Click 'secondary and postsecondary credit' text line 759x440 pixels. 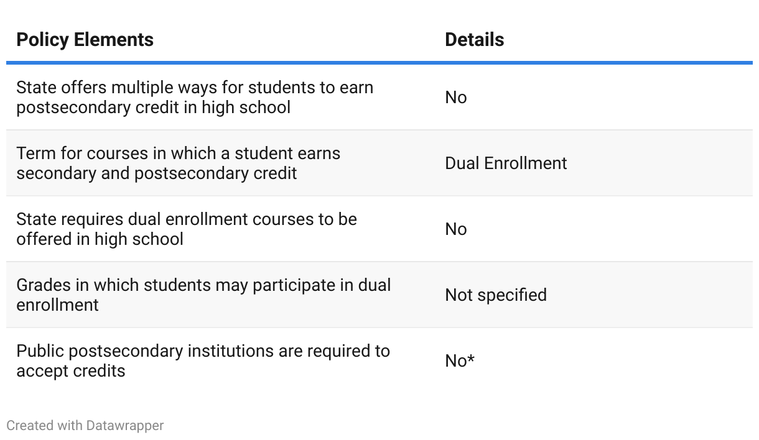pyautogui.click(x=157, y=173)
